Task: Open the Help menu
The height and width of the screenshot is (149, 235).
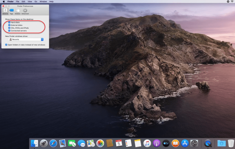Action: [x=52, y=2]
